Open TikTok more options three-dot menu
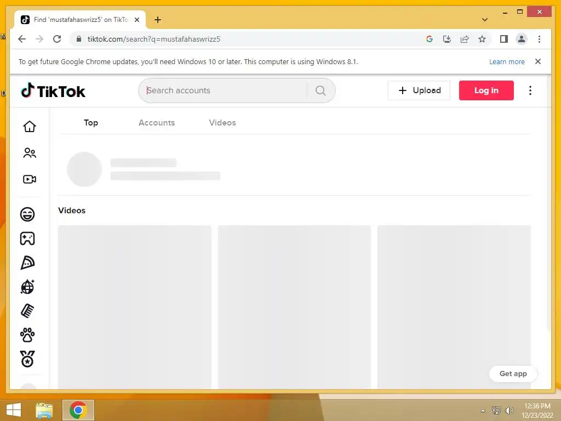 pos(530,90)
